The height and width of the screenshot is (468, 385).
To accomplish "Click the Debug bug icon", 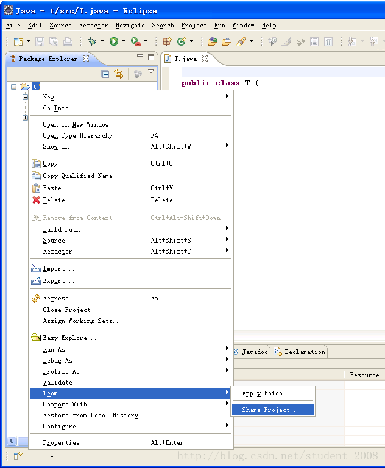I will [x=92, y=41].
